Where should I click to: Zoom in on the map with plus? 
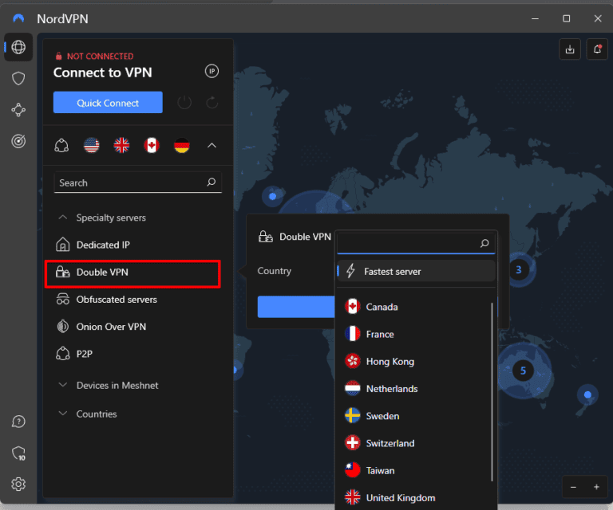(x=596, y=486)
